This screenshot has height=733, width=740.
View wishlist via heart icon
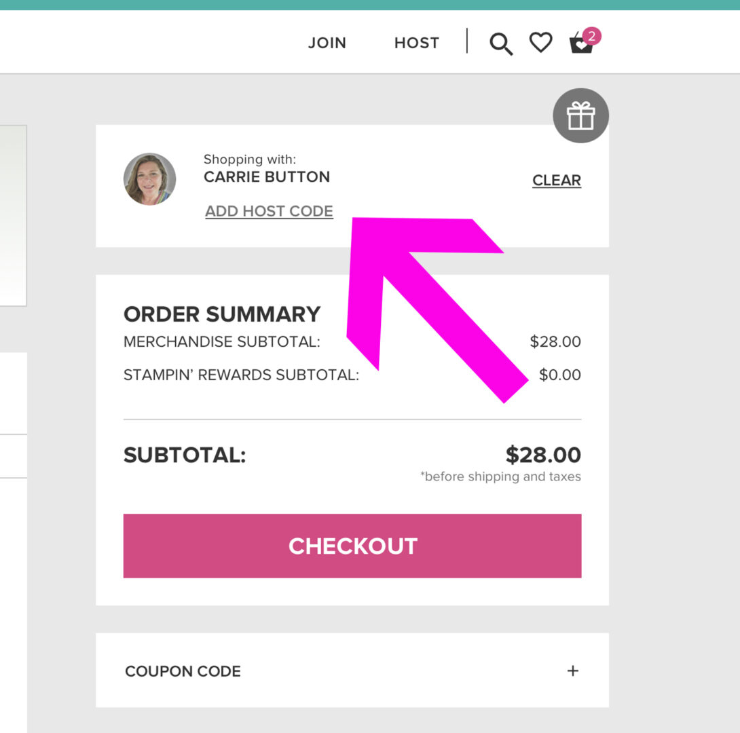point(540,43)
